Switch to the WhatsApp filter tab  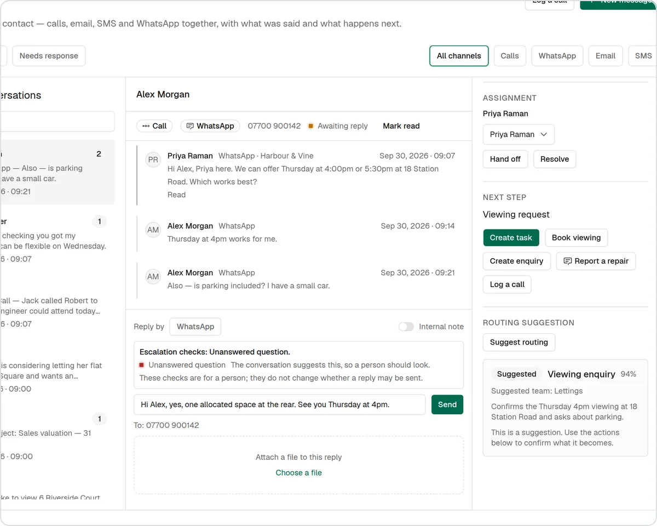point(557,56)
